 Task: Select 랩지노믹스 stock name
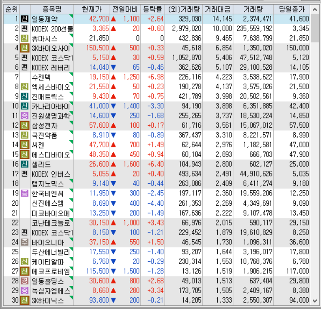click(x=47, y=184)
